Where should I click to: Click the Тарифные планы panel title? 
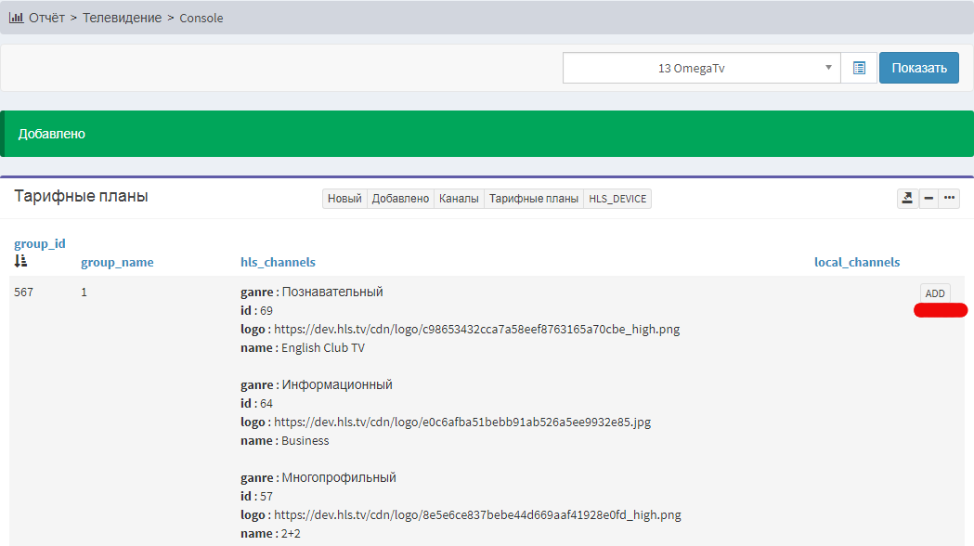(81, 196)
